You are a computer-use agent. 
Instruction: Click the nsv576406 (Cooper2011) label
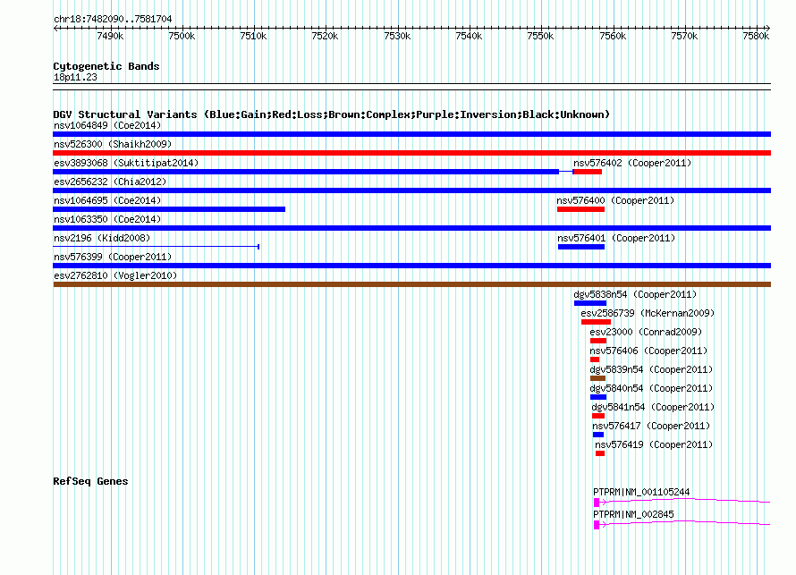648,351
